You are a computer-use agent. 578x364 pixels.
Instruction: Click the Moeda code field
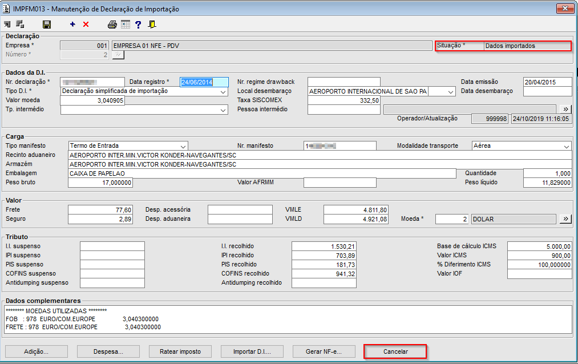click(x=452, y=219)
